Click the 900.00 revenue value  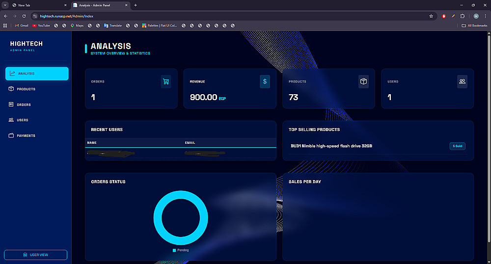pyautogui.click(x=204, y=97)
